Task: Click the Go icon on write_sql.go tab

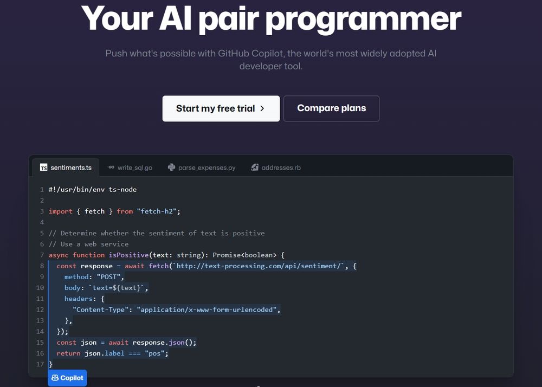Action: tap(111, 167)
